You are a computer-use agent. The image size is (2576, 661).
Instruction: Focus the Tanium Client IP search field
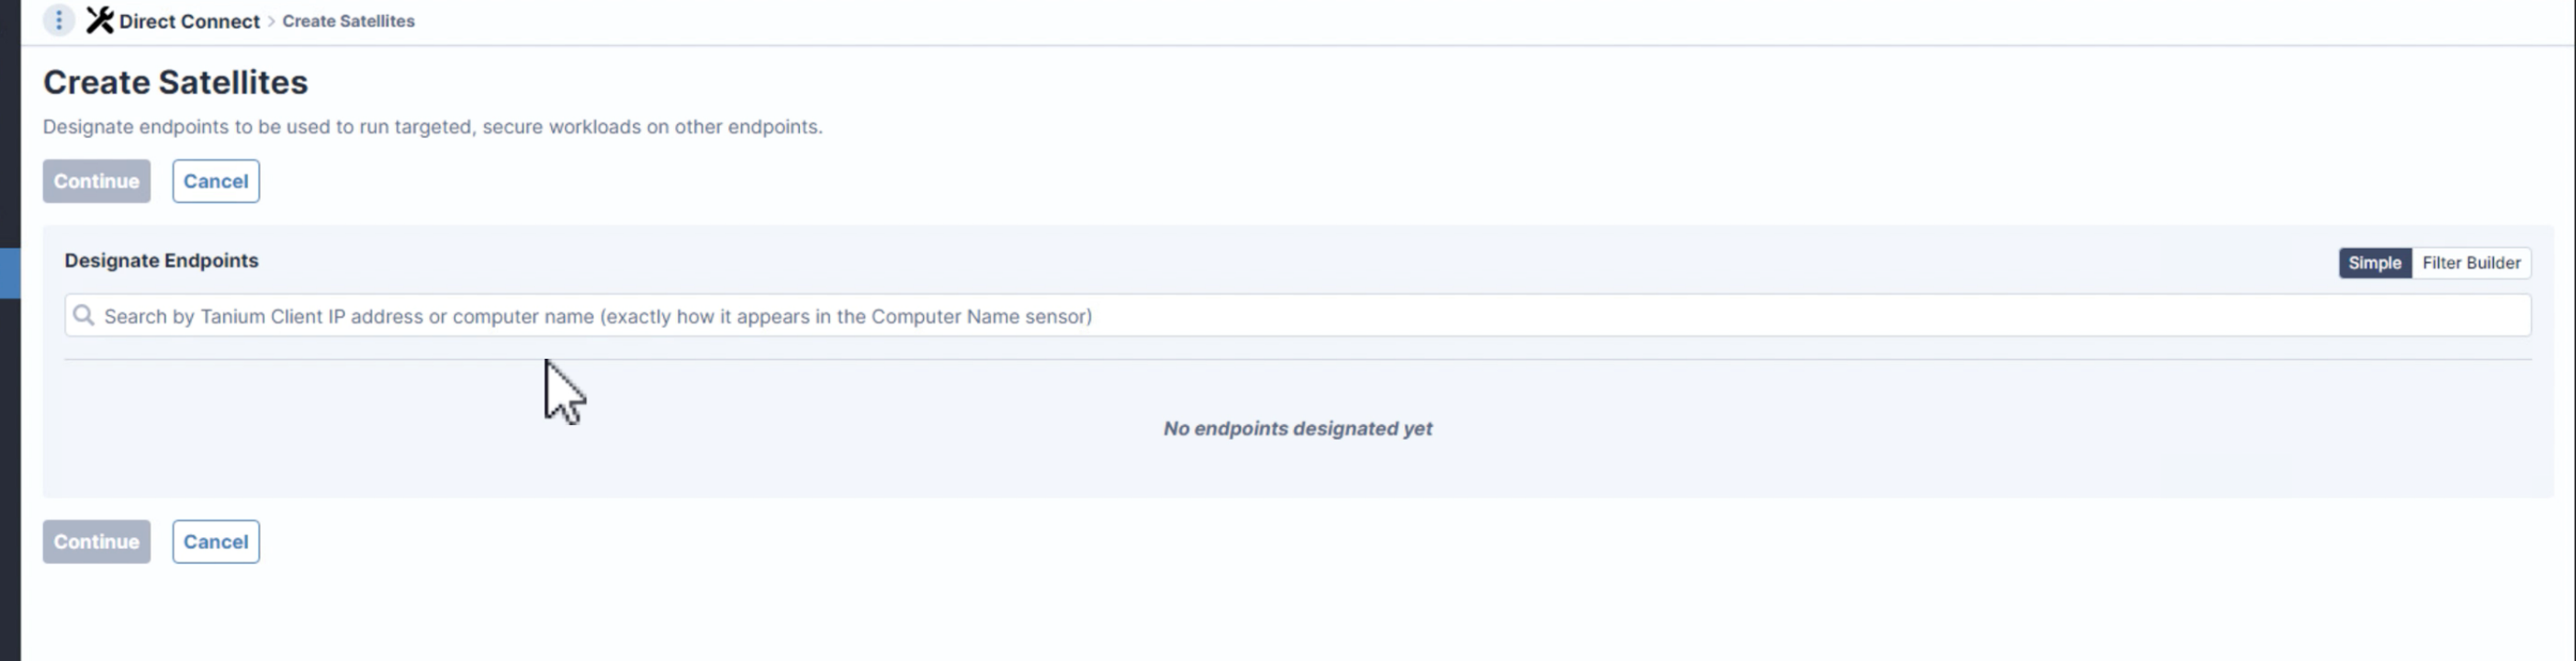(1298, 316)
